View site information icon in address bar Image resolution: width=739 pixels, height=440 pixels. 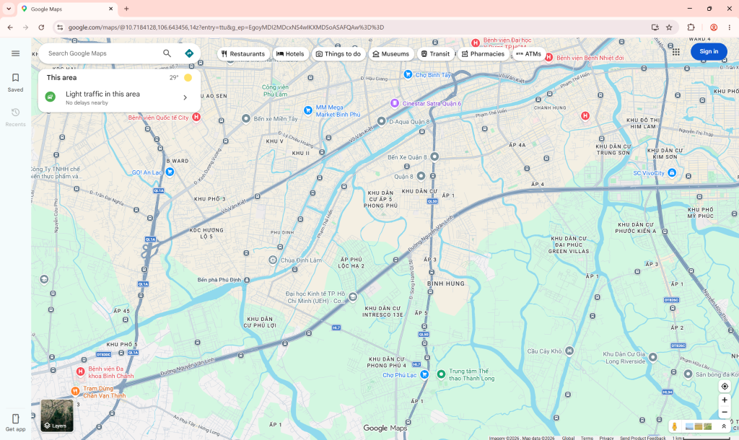(x=60, y=27)
